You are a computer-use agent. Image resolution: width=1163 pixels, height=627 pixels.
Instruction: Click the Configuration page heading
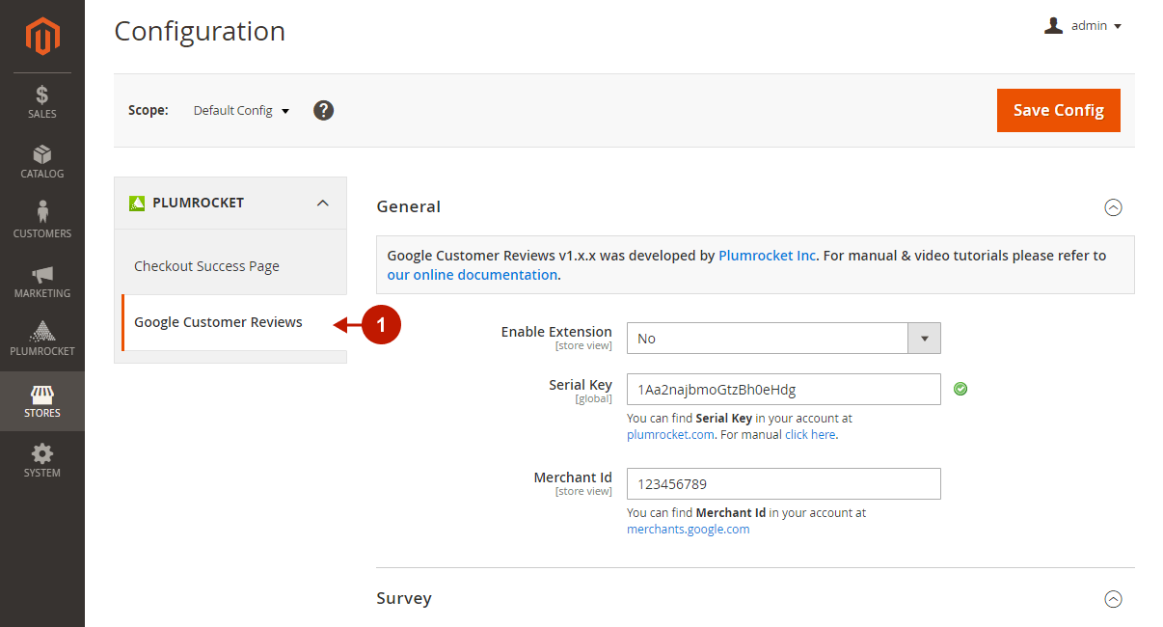tap(200, 32)
